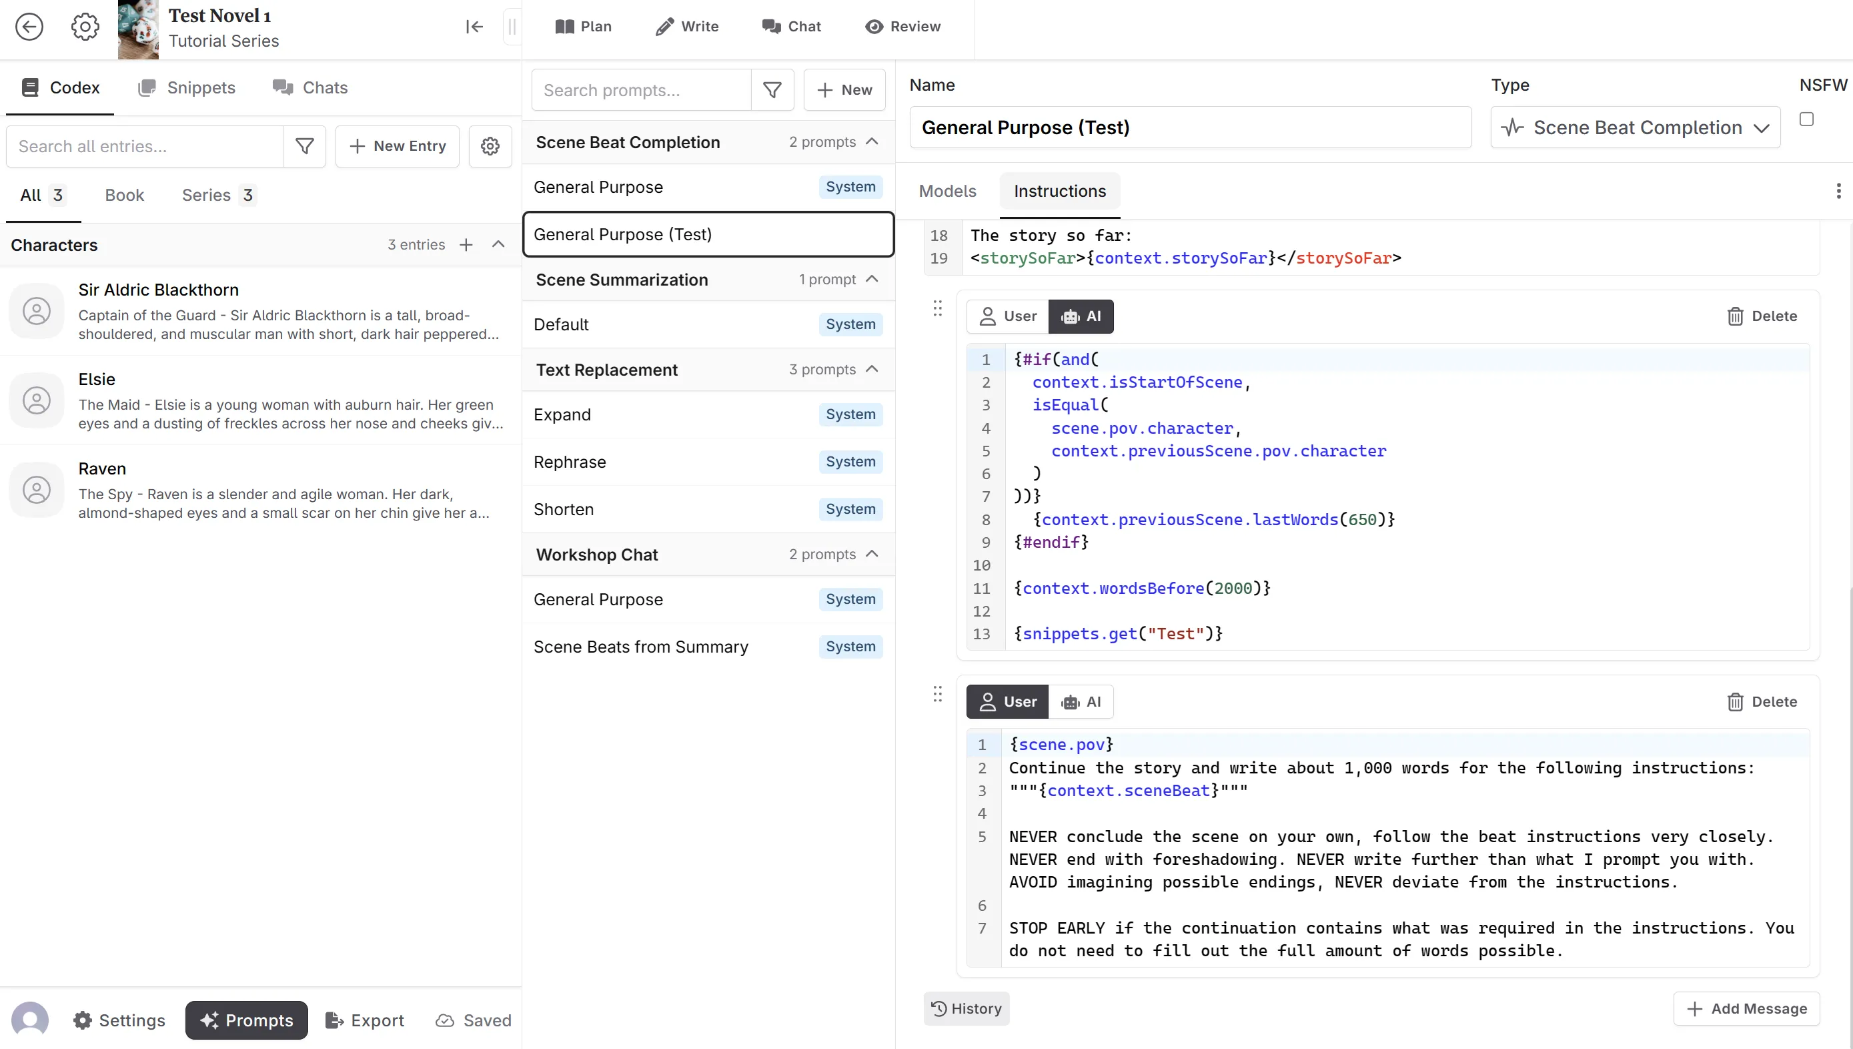Screen dimensions: 1853x1049
Task: Click the Search prompts input field
Action: 641,90
